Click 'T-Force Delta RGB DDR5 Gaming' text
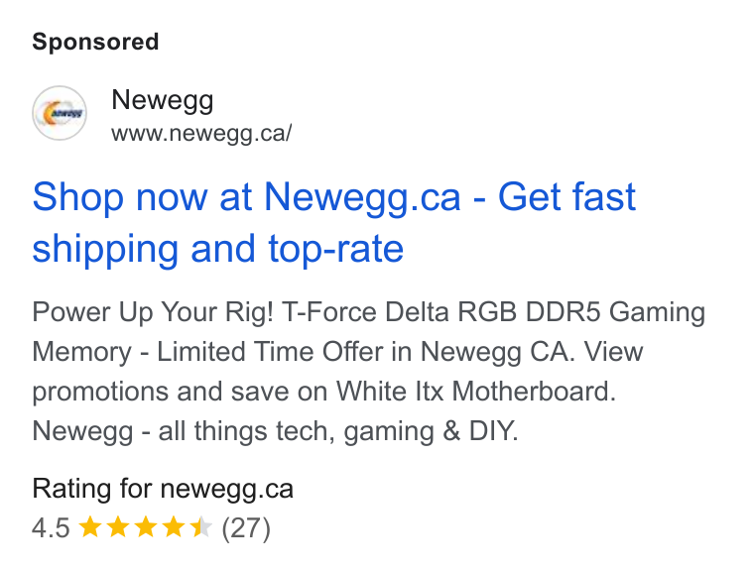The image size is (754, 571). (493, 312)
